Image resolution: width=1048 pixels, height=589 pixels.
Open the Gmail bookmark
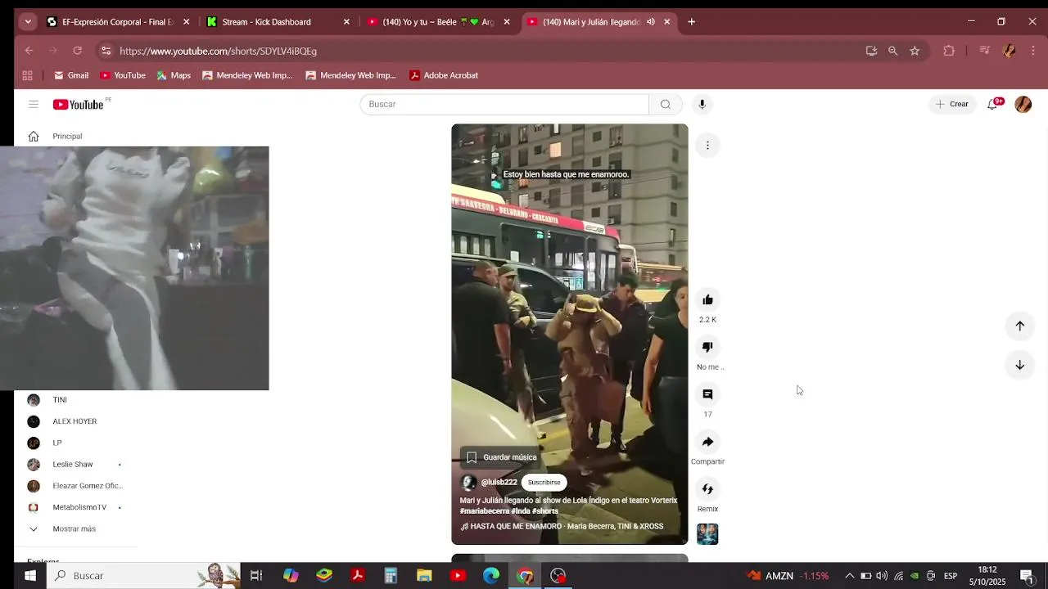pos(70,75)
